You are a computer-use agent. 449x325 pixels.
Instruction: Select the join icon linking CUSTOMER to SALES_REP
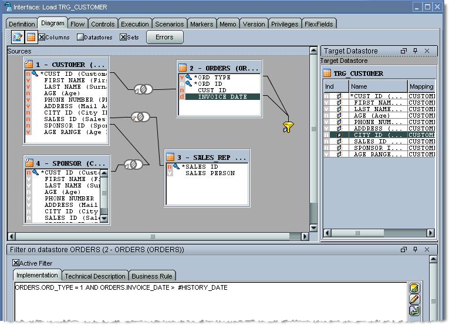140,117
